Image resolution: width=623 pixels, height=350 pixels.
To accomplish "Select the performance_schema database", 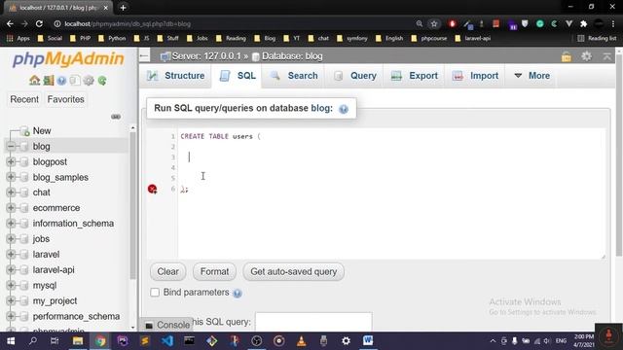I will point(76,316).
